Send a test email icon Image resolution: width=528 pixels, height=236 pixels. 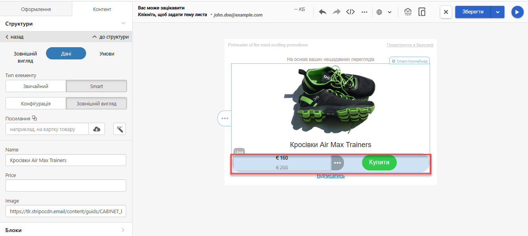pyautogui.click(x=408, y=12)
